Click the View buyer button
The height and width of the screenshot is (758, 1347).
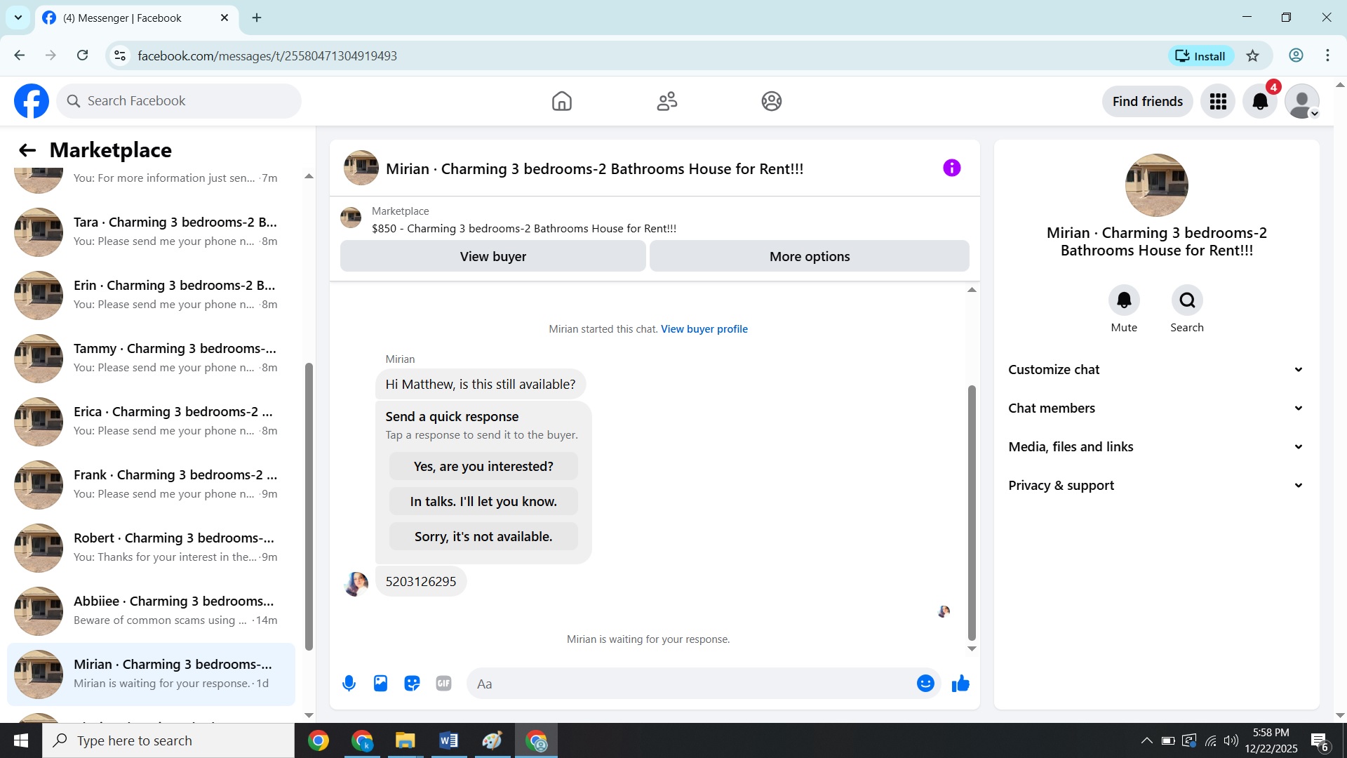(x=492, y=256)
